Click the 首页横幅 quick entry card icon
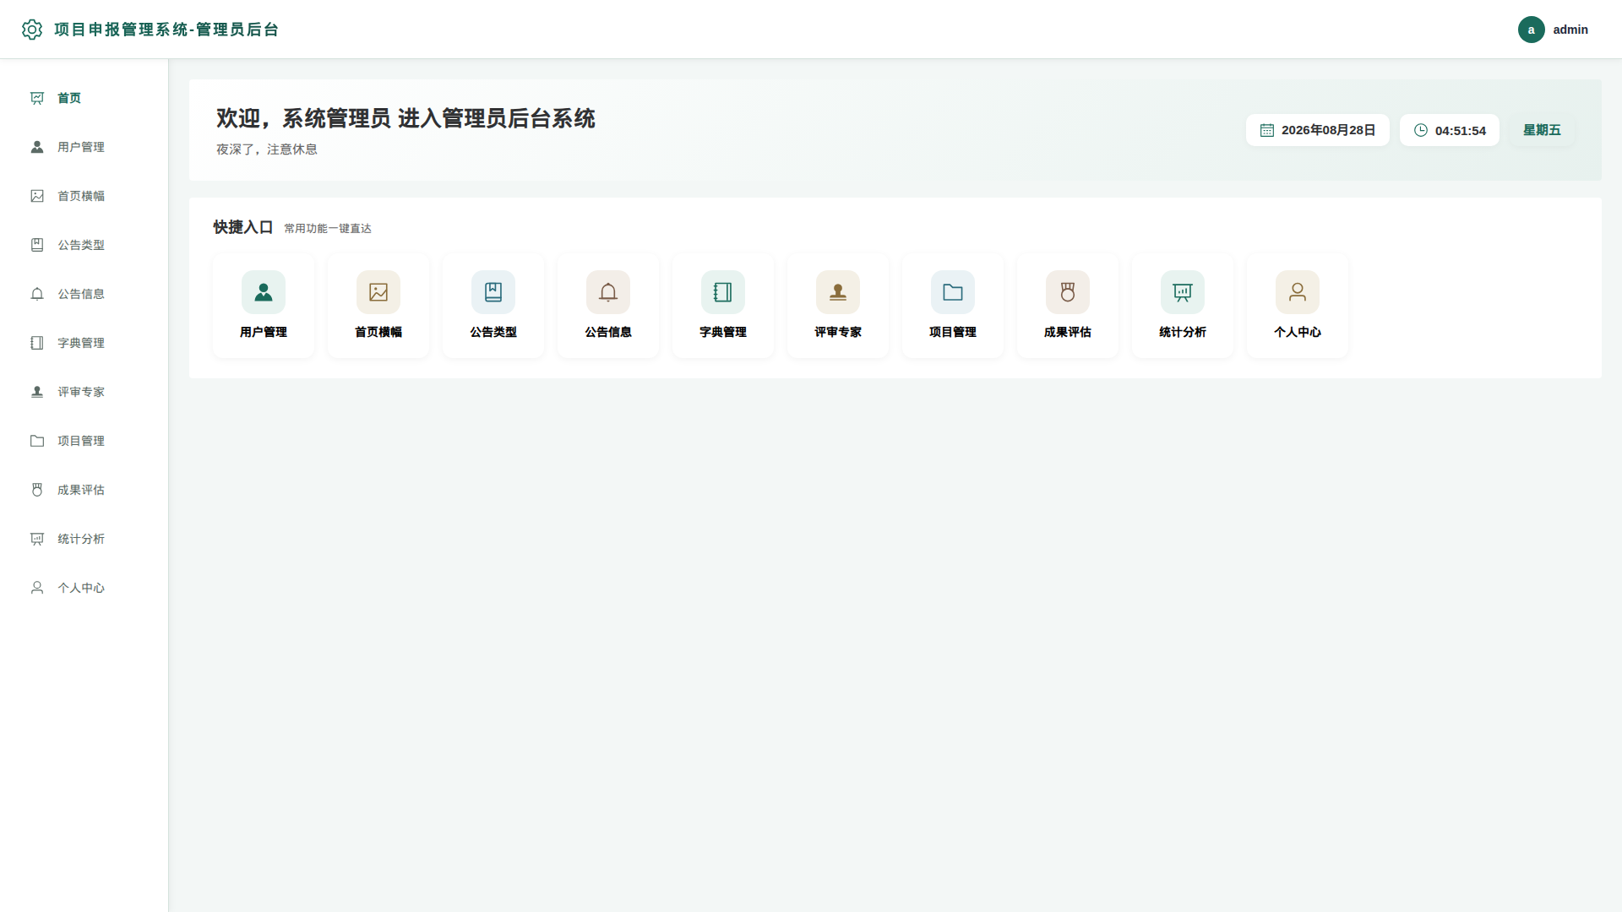The height and width of the screenshot is (912, 1622). click(x=378, y=292)
